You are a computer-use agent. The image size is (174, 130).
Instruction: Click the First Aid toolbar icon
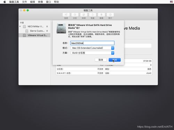point(66,15)
